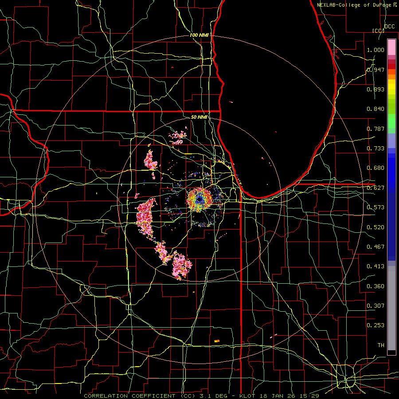Click the 0.360 scale value
The height and width of the screenshot is (399, 399).
[x=376, y=286]
